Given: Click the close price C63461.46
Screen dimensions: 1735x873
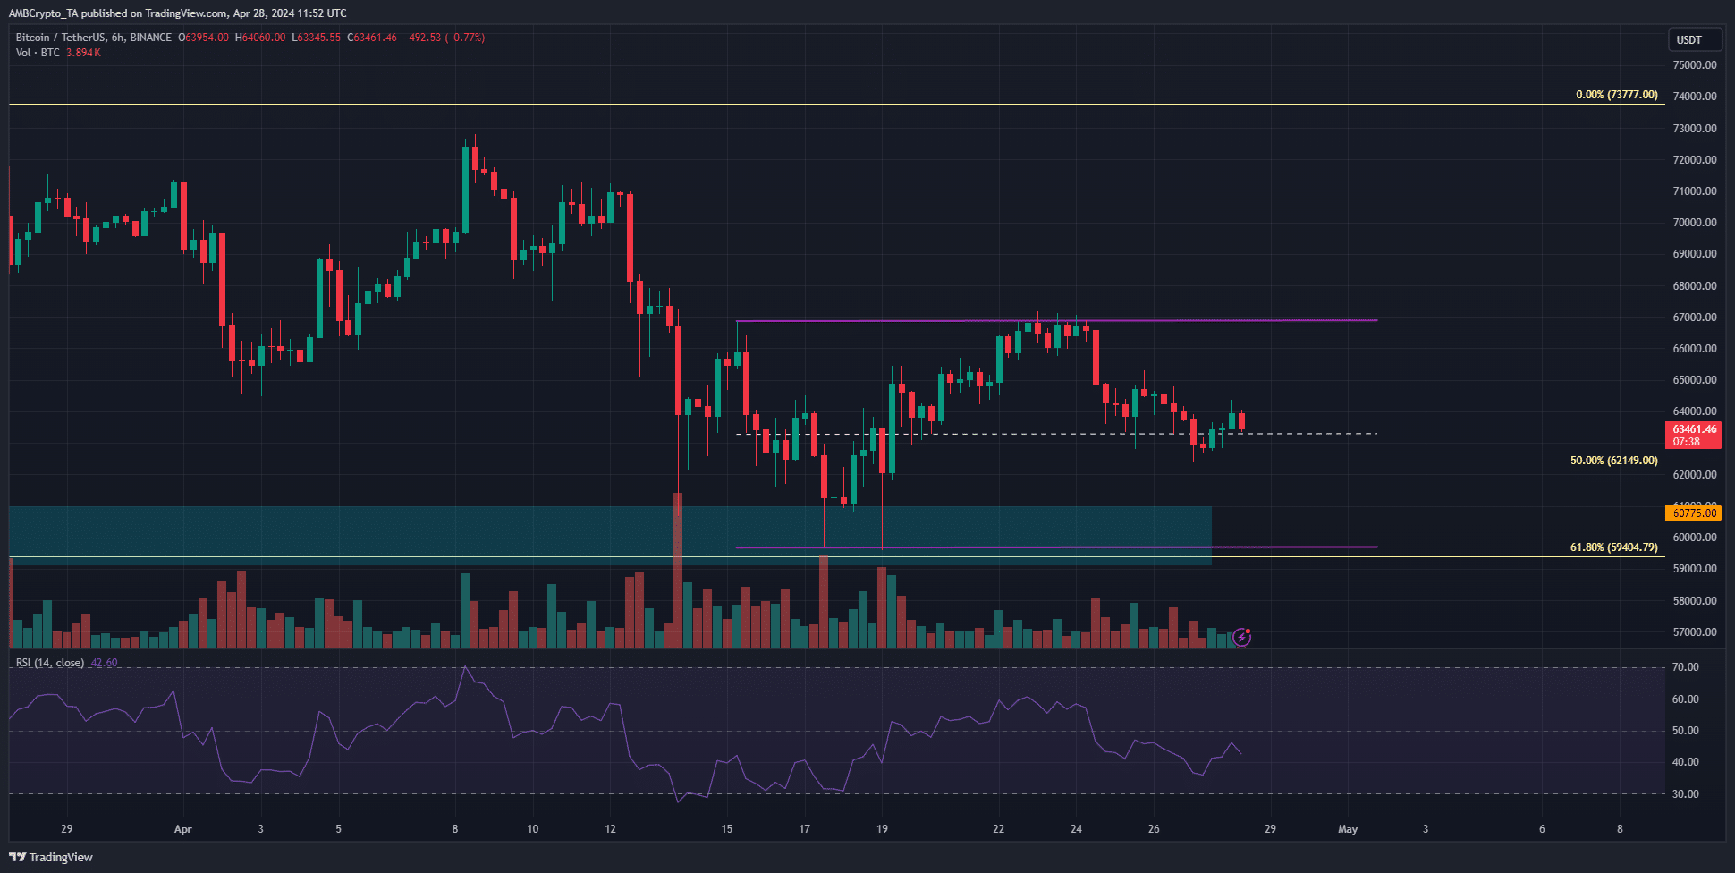Looking at the screenshot, I should pos(372,38).
